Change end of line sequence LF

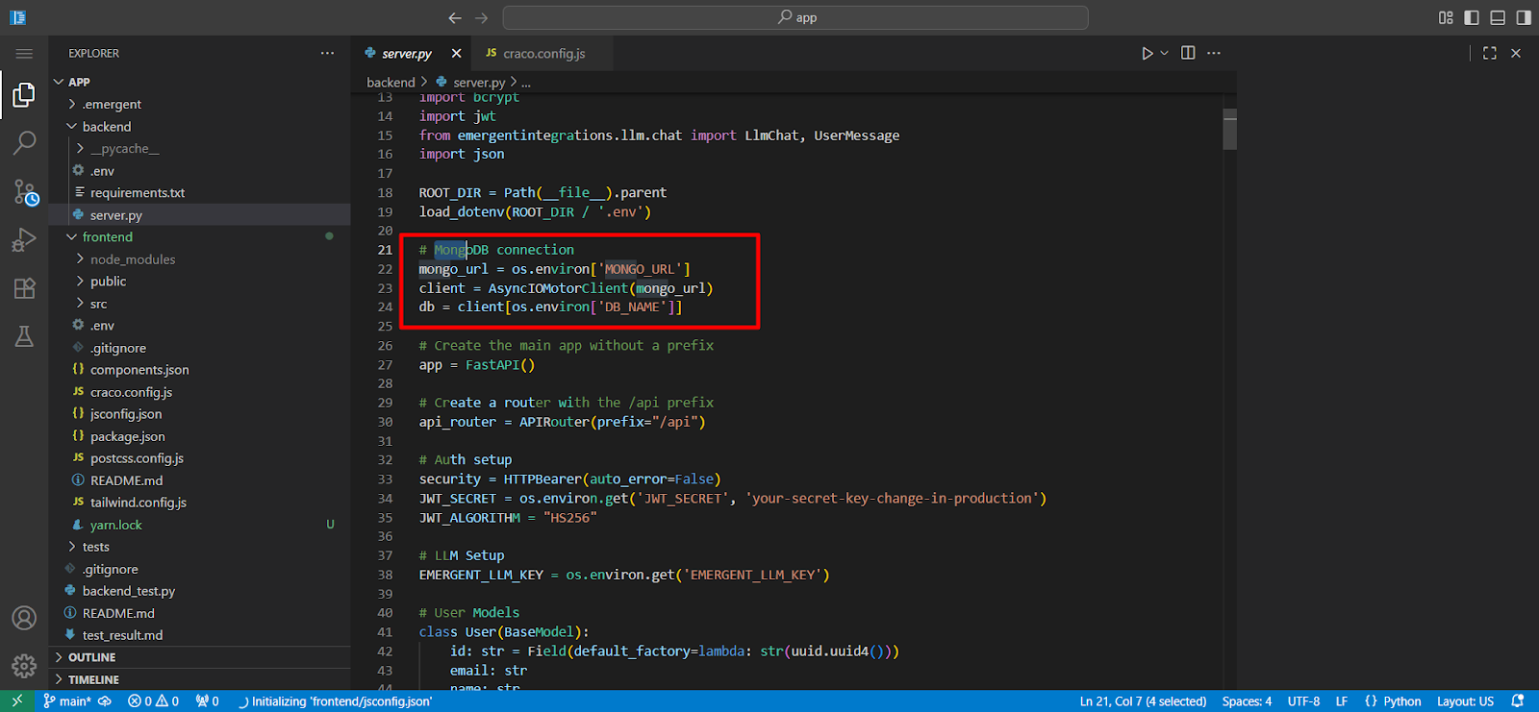1341,701
